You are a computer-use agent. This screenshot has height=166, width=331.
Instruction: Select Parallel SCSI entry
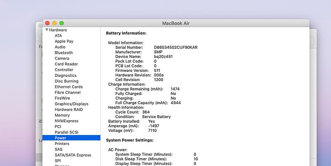(67, 132)
